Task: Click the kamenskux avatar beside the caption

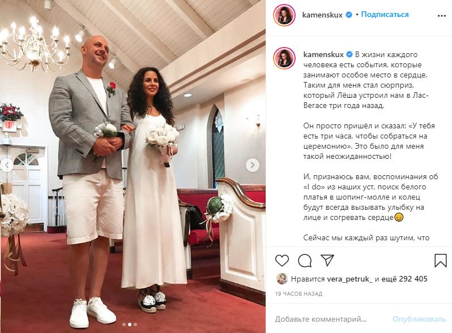Action: pyautogui.click(x=284, y=58)
